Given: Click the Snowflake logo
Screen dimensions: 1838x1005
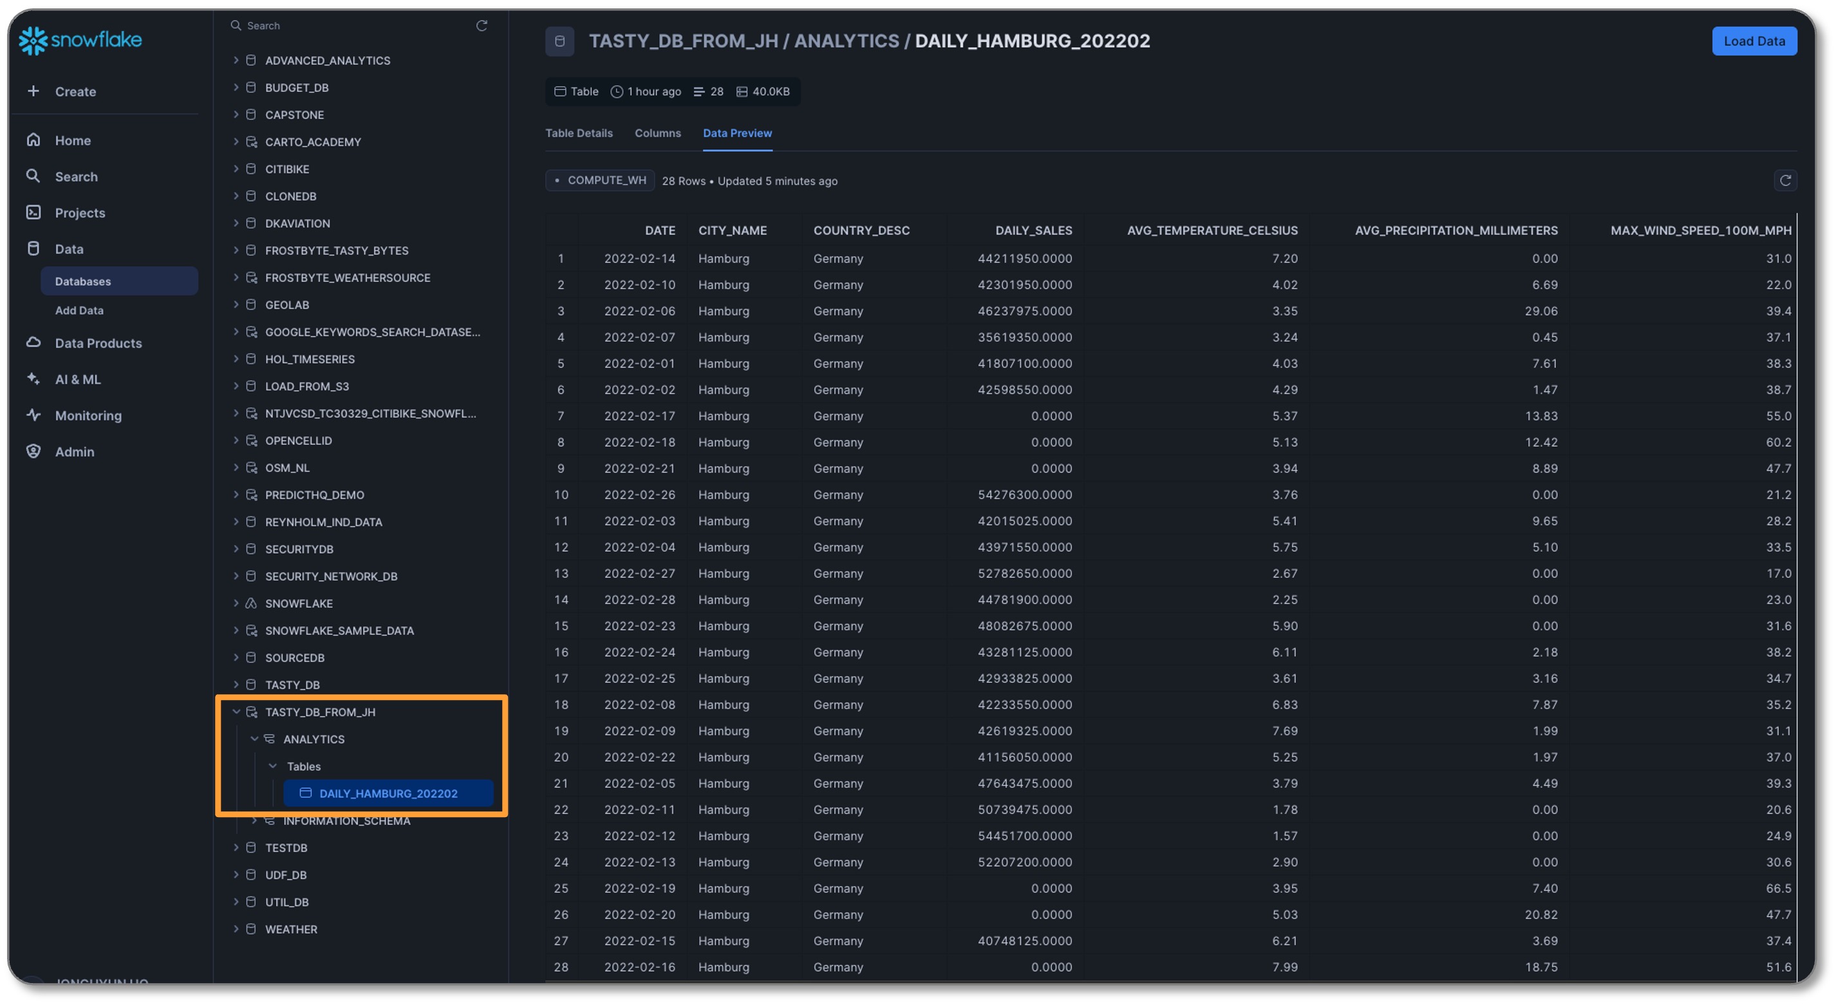Looking at the screenshot, I should click(80, 40).
